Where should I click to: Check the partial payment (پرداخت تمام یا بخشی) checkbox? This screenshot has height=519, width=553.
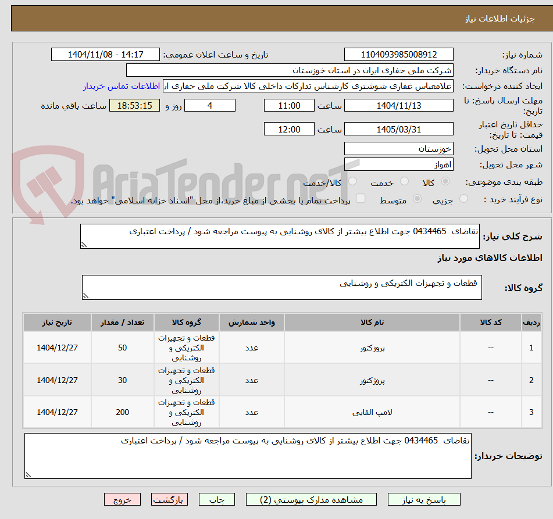(x=360, y=198)
